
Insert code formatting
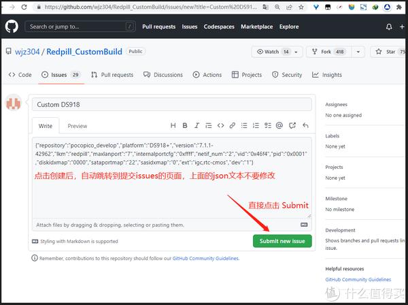(220, 125)
